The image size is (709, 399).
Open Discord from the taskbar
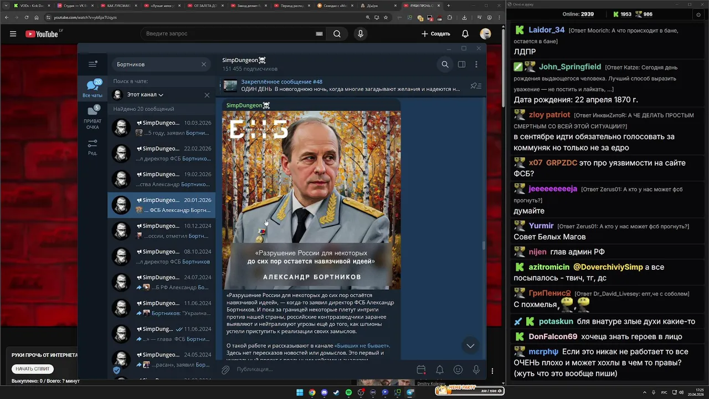click(x=324, y=392)
